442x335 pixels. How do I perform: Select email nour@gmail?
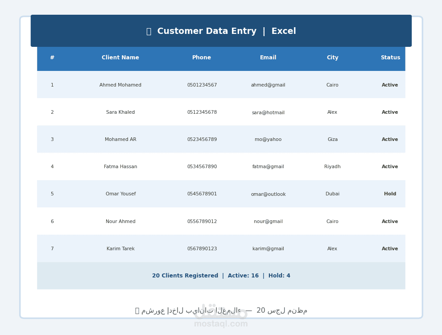click(268, 222)
